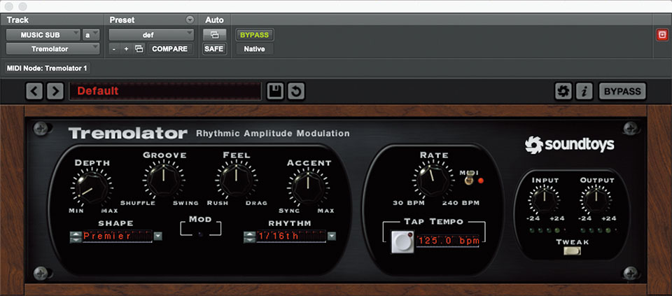Open the Shape dropdown arrow

pos(158,236)
